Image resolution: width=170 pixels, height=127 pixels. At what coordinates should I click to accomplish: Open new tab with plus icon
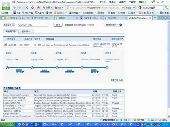click(x=155, y=18)
